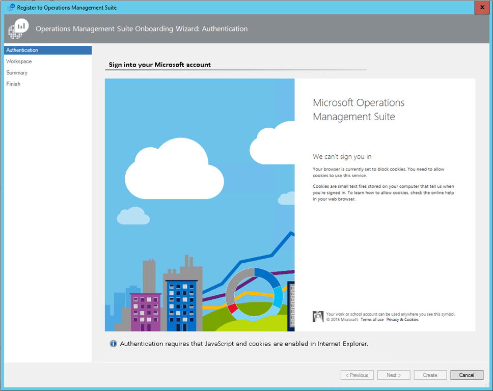Viewport: 493px width, 391px height.
Task: Click the 'We can't sign you in' heading
Action: [x=342, y=156]
